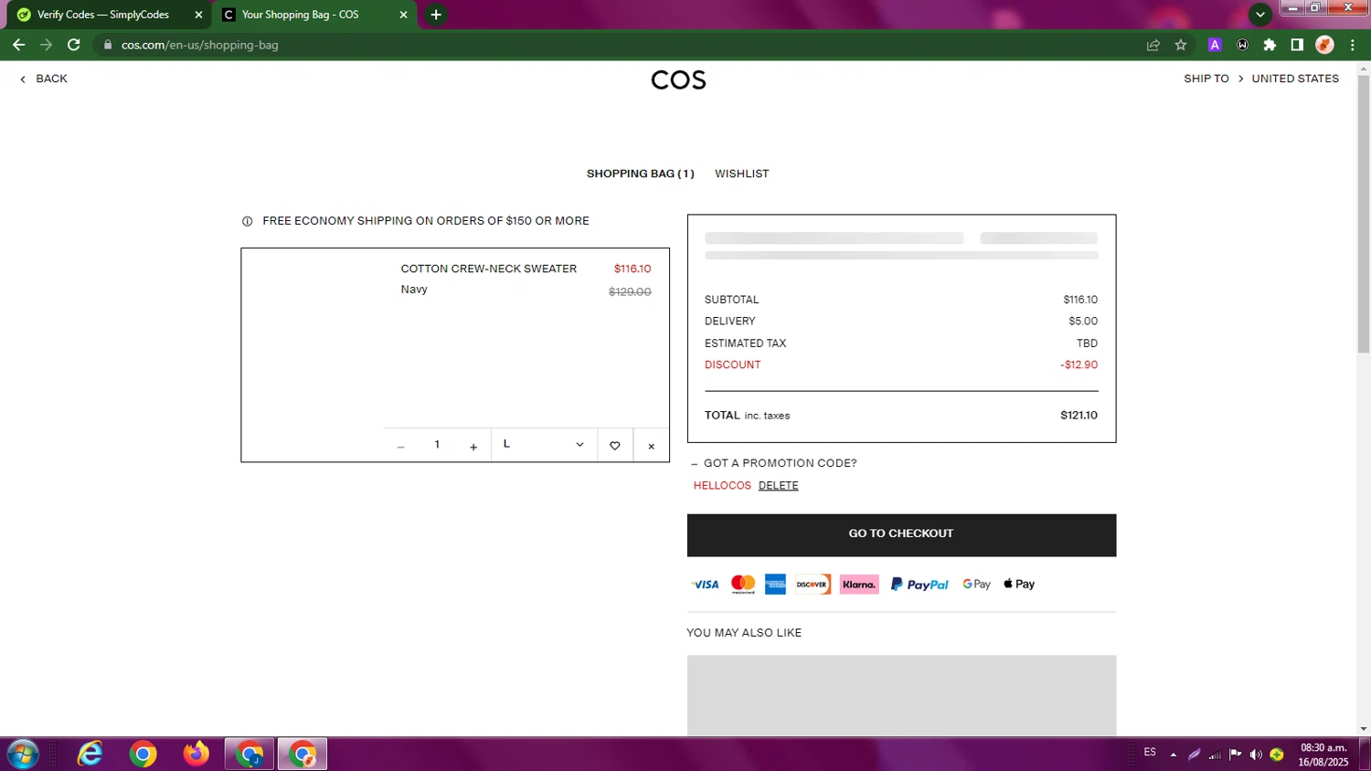Image resolution: width=1371 pixels, height=771 pixels.
Task: Switch to the WISHLIST tab
Action: coord(742,174)
